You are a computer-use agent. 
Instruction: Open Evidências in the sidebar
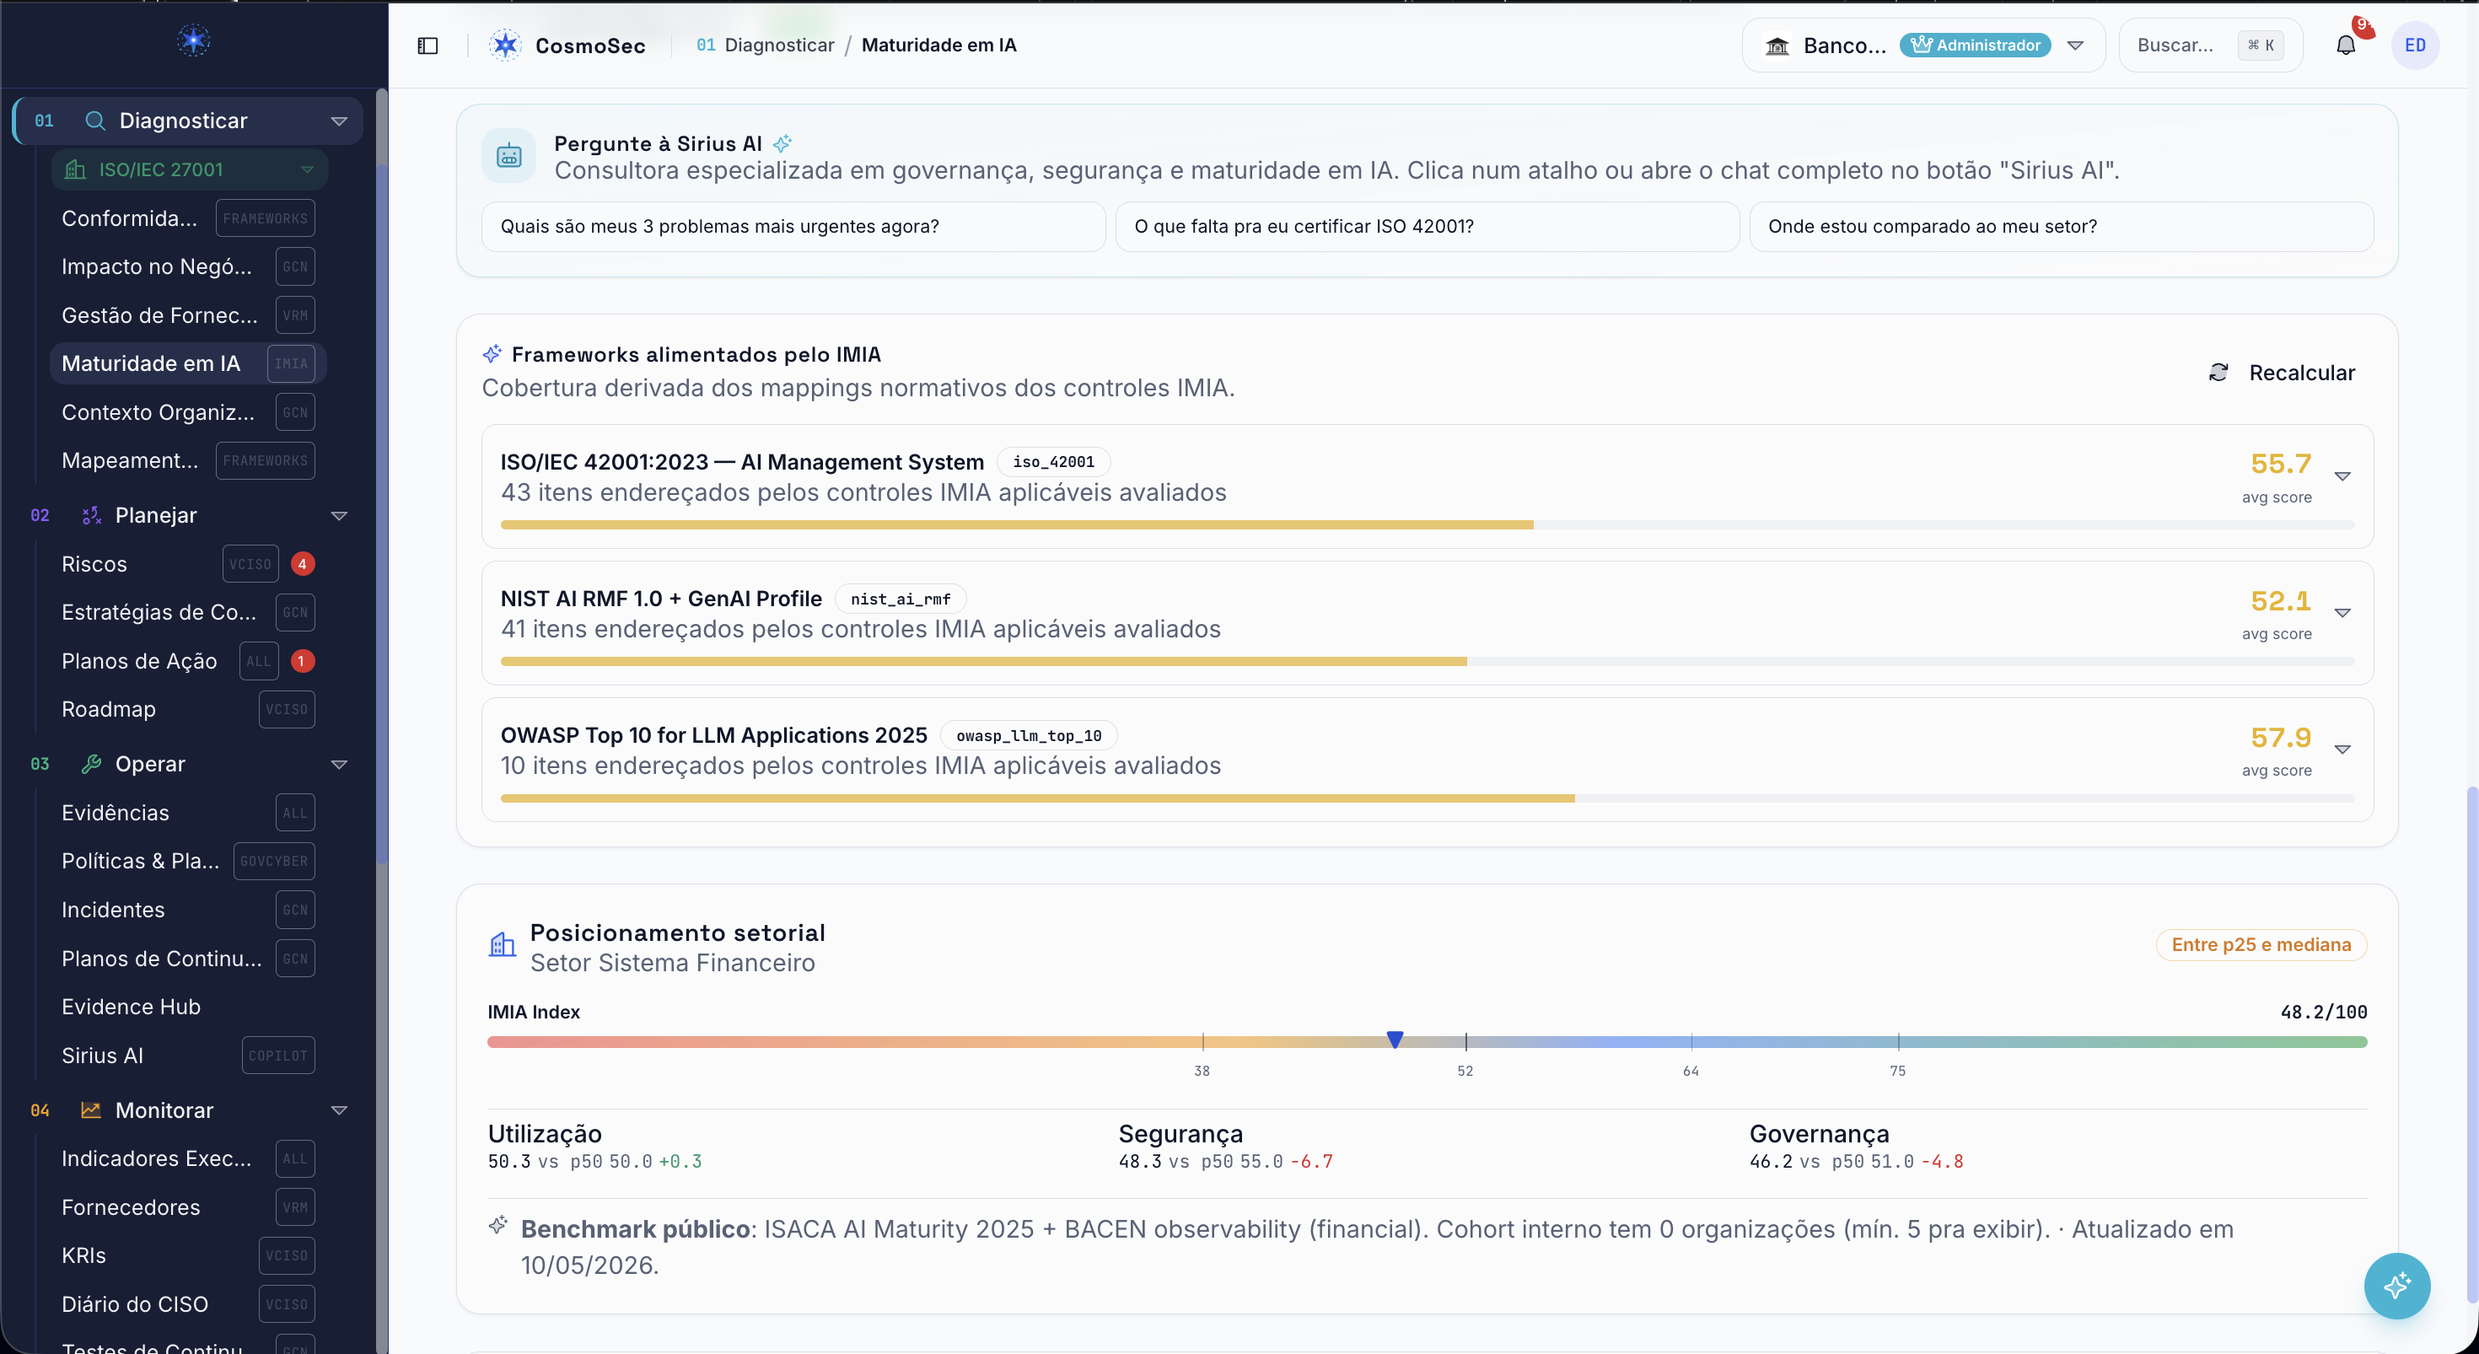tap(188, 814)
